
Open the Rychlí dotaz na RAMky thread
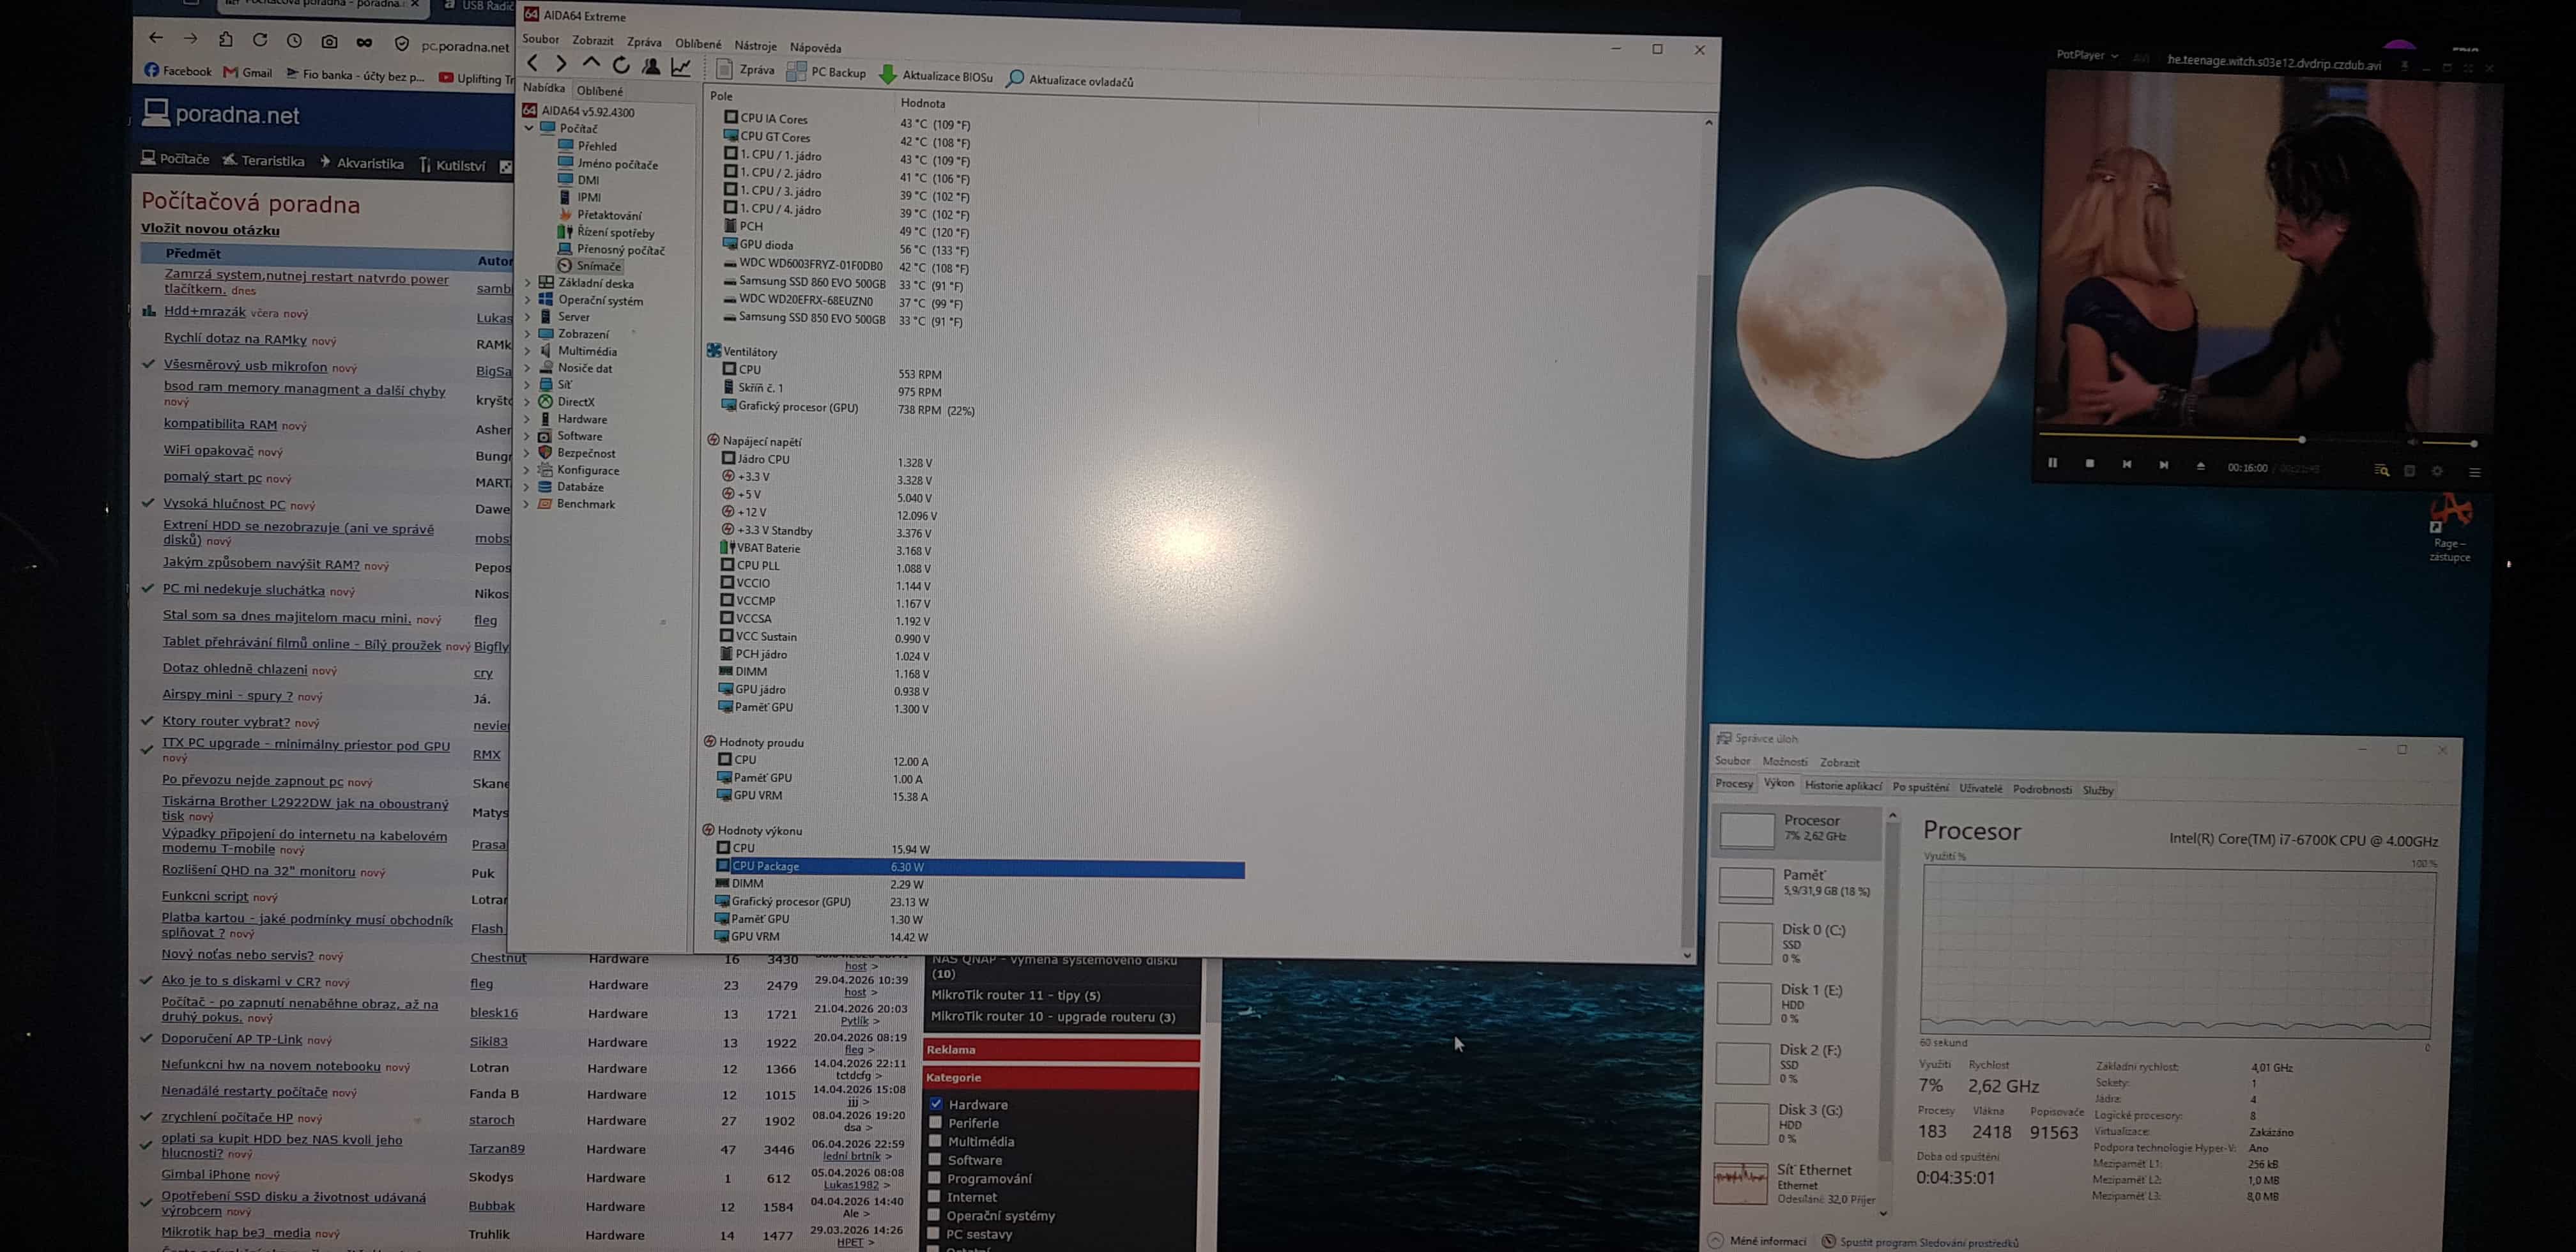click(235, 338)
